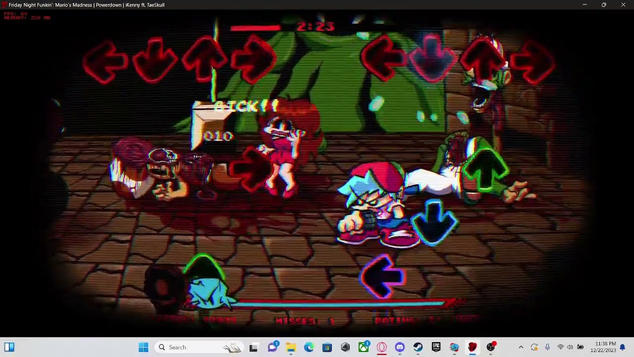The height and width of the screenshot is (357, 634).
Task: Switch to the blue-haired character taskbar app
Action: point(454,347)
